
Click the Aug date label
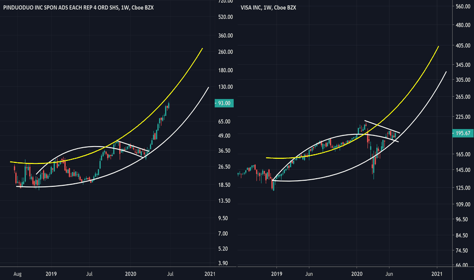pos(17,274)
